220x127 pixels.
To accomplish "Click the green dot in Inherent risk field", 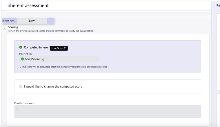I will [22, 59].
